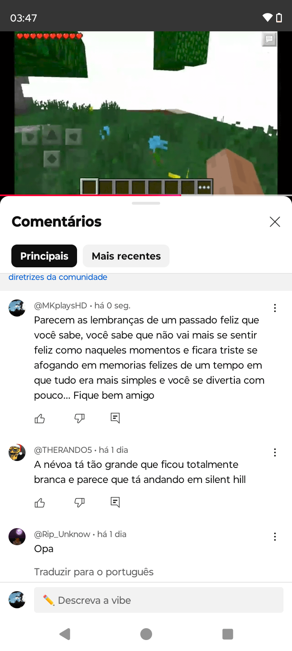Open options menu for @Rip_Unknow comment
Viewport: 292px width, 651px height.
[275, 537]
